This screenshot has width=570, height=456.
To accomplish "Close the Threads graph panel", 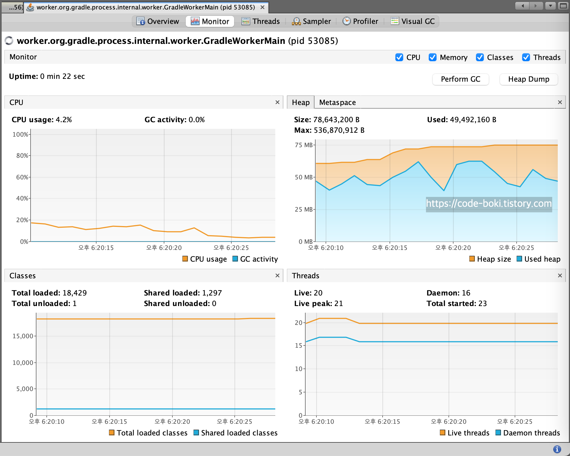I will coord(560,275).
